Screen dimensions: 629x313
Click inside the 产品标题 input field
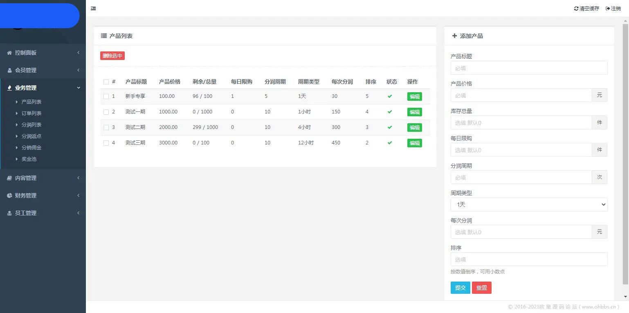pyautogui.click(x=529, y=68)
